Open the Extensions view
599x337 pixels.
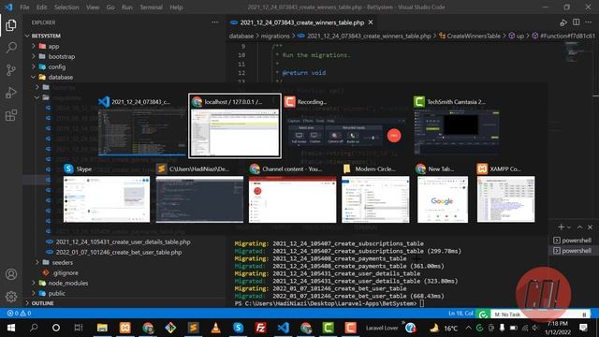11,115
